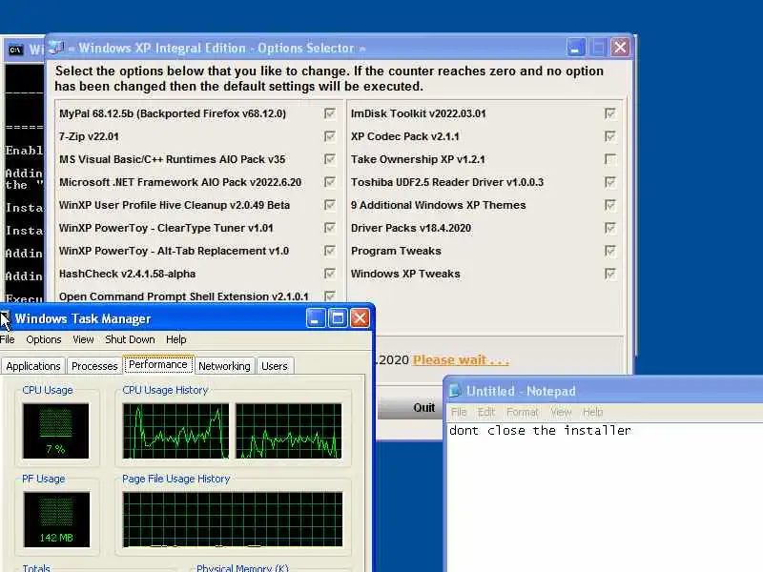Click the Notepad text area
Screen dimensions: 763x572
605,497
